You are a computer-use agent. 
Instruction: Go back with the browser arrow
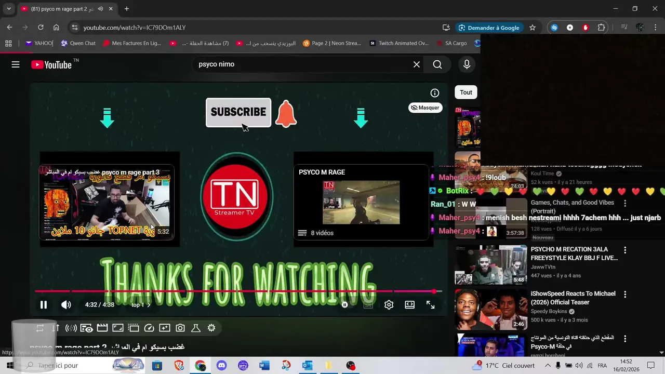pyautogui.click(x=9, y=28)
